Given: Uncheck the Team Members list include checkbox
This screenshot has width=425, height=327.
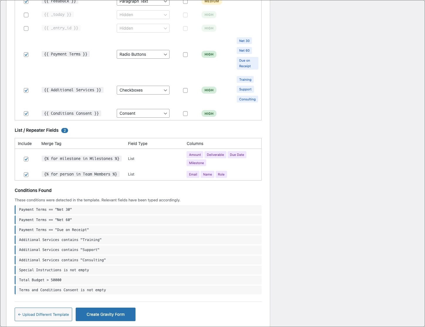Looking at the screenshot, I should point(26,175).
